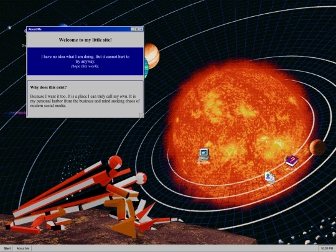Maximize the About Me window
The width and height of the screenshot is (336, 252).
(137, 29)
